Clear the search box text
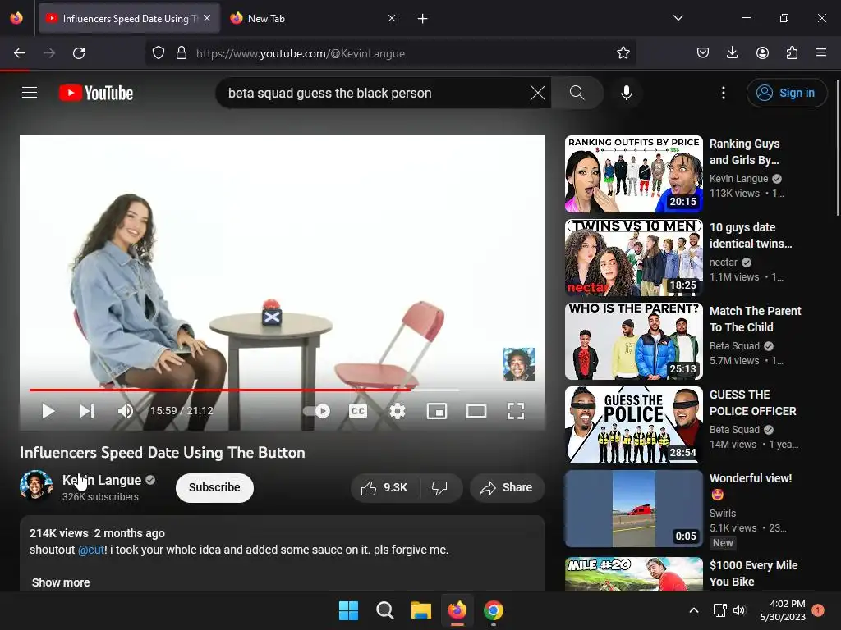 [537, 93]
